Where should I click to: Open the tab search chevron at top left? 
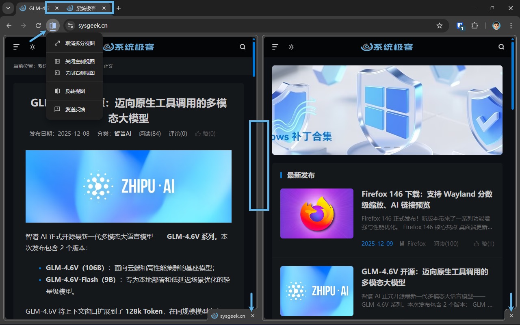7,8
